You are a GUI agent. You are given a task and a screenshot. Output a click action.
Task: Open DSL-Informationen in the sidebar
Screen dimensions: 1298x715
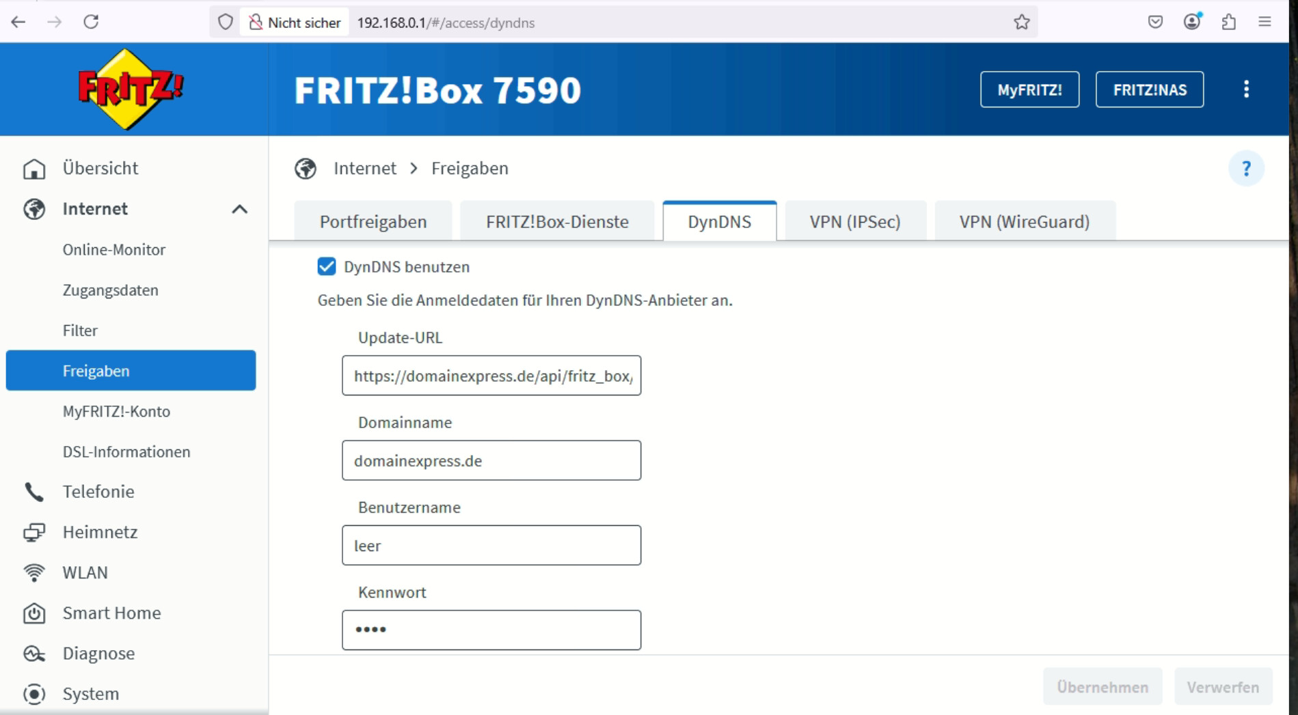click(x=126, y=451)
